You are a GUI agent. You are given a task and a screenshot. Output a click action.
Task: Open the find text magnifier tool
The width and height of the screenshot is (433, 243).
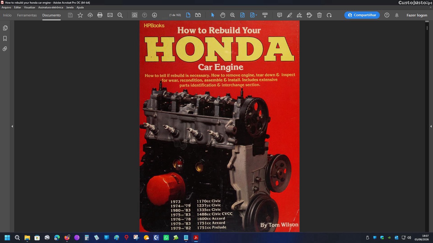click(120, 15)
